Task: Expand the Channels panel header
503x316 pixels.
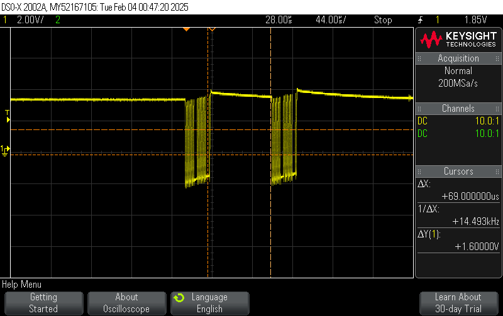Action: (x=458, y=109)
